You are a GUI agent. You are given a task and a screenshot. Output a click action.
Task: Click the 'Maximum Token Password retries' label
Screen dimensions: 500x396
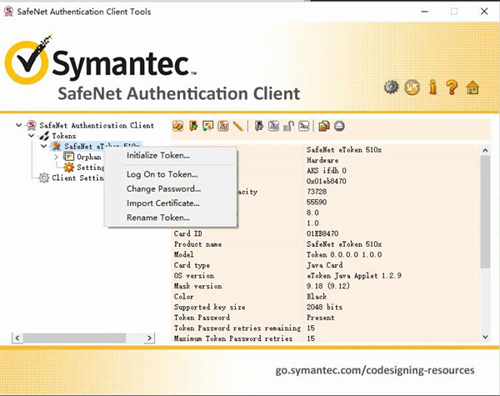[x=233, y=338]
